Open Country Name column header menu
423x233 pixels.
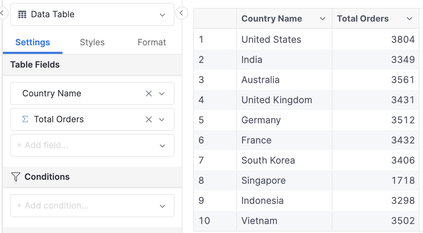(322, 19)
